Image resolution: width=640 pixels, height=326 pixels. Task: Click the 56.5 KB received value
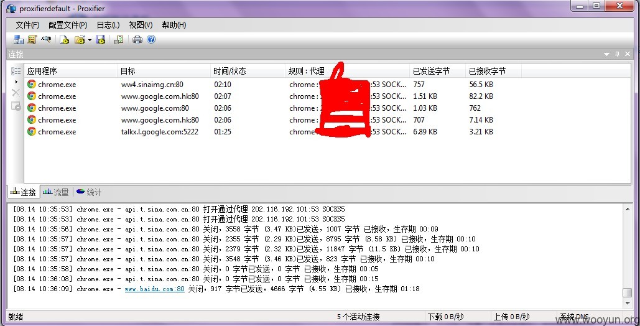point(481,85)
